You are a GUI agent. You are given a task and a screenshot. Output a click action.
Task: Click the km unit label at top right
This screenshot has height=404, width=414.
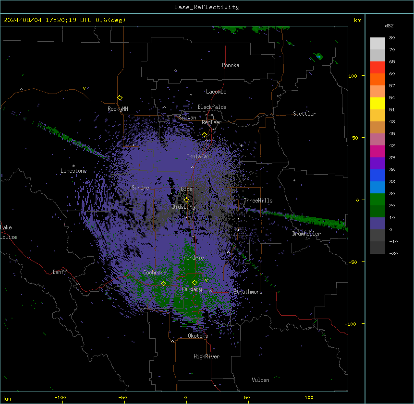click(357, 20)
